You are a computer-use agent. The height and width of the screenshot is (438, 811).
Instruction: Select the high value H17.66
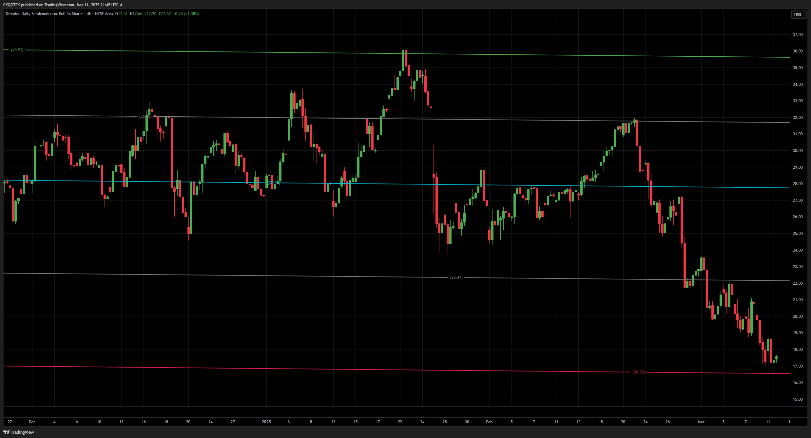pos(136,14)
